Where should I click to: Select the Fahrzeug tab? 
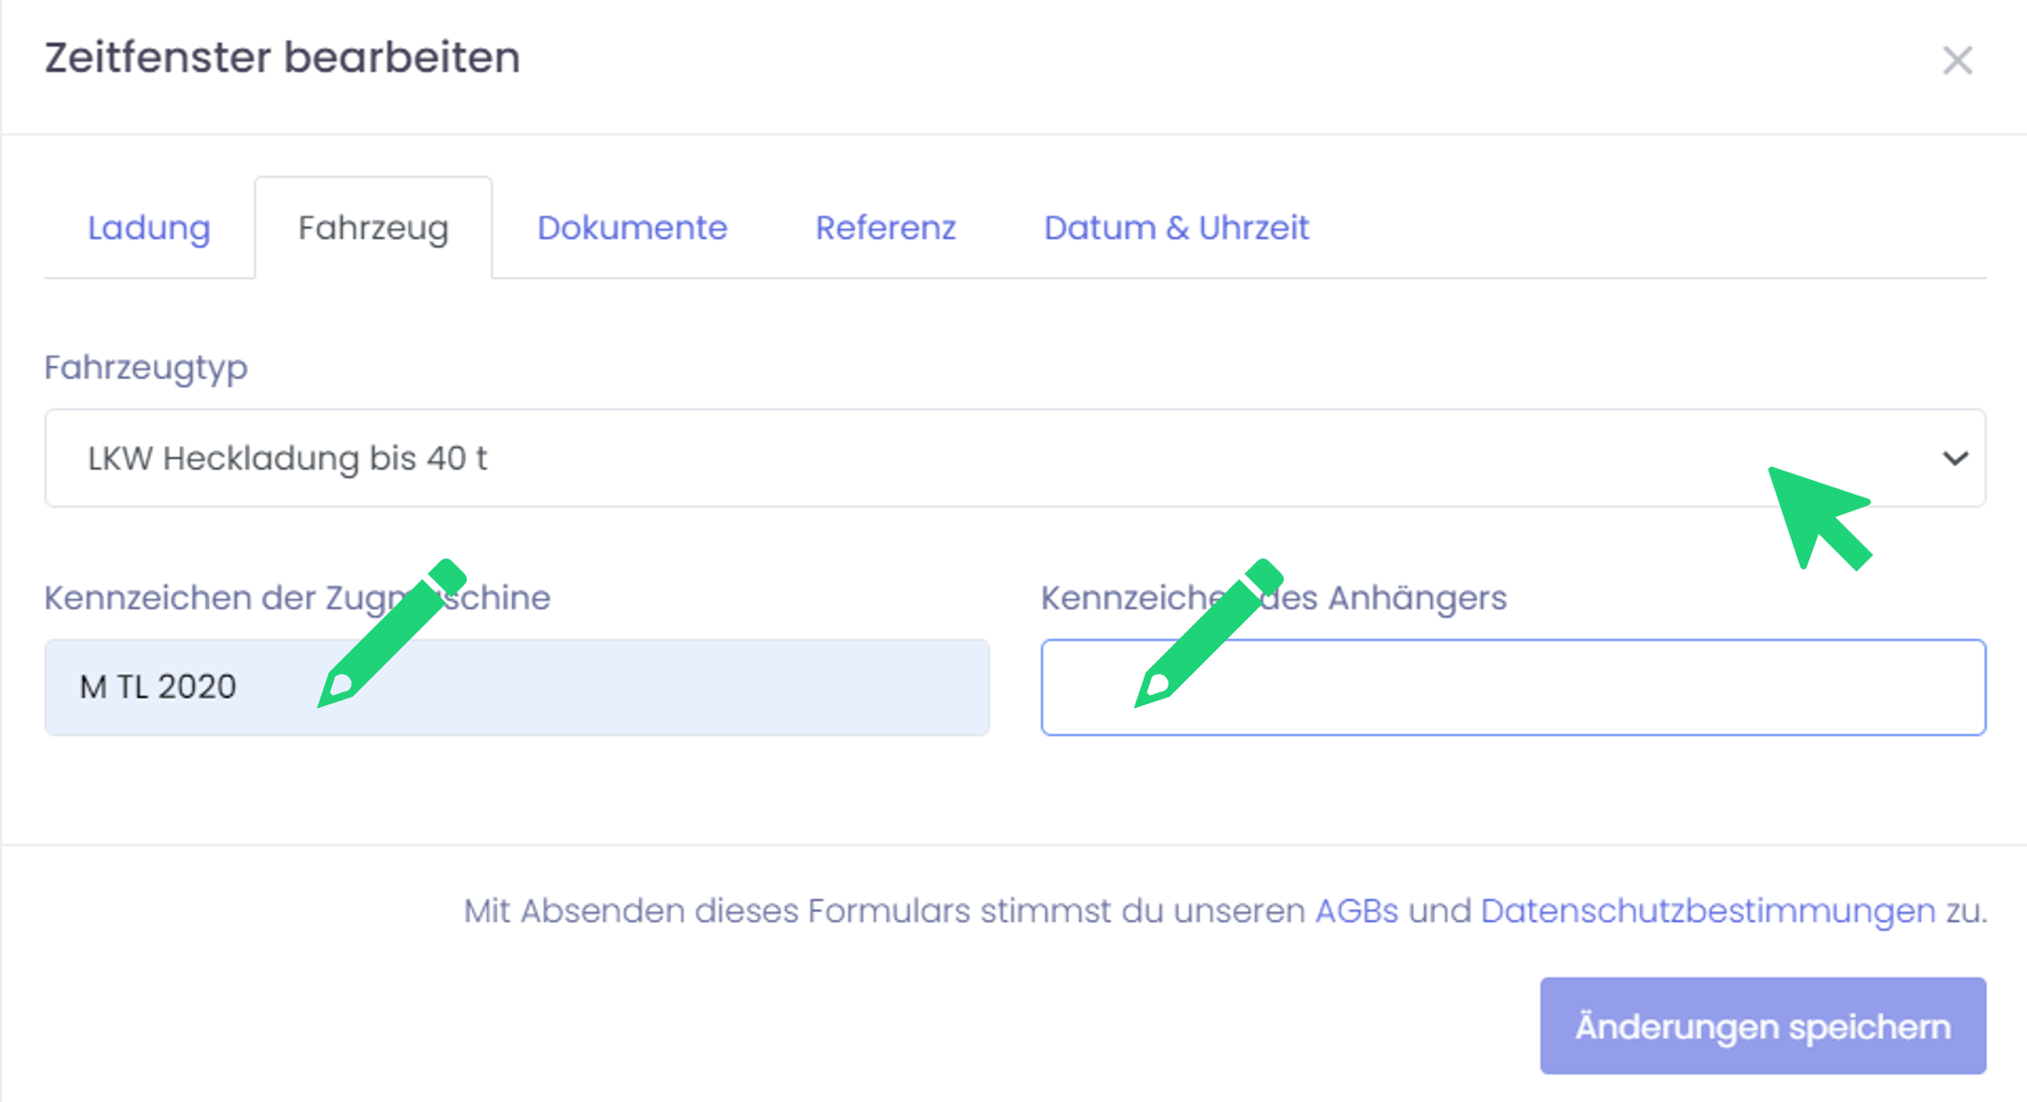click(373, 228)
